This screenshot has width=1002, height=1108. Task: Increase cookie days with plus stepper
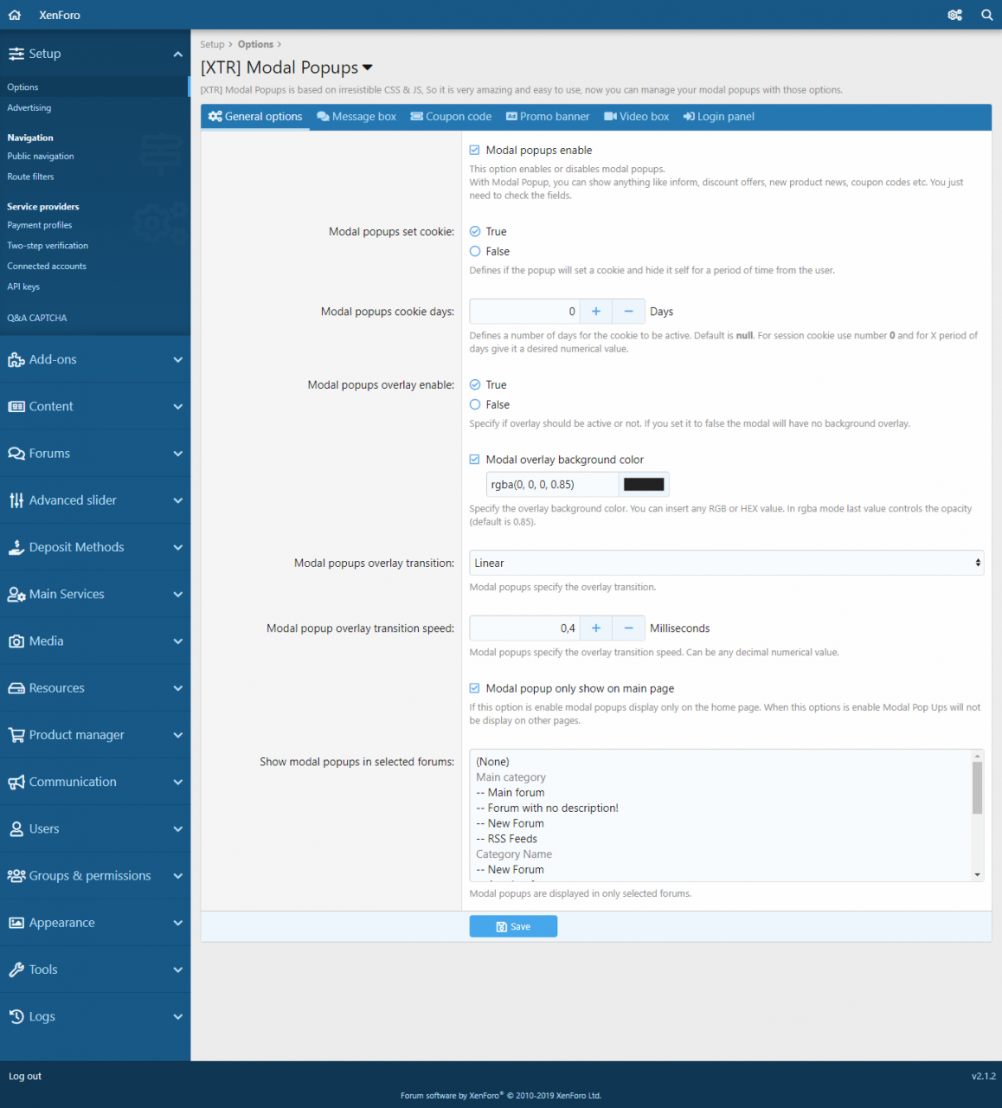click(595, 312)
